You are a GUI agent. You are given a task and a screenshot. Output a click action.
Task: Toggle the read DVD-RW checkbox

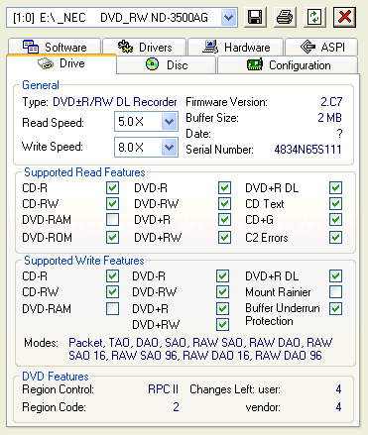point(224,203)
